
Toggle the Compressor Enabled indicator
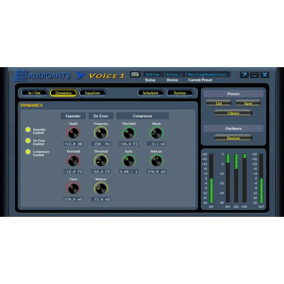28,152
